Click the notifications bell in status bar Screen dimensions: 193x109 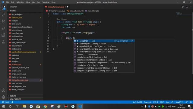point(191,102)
